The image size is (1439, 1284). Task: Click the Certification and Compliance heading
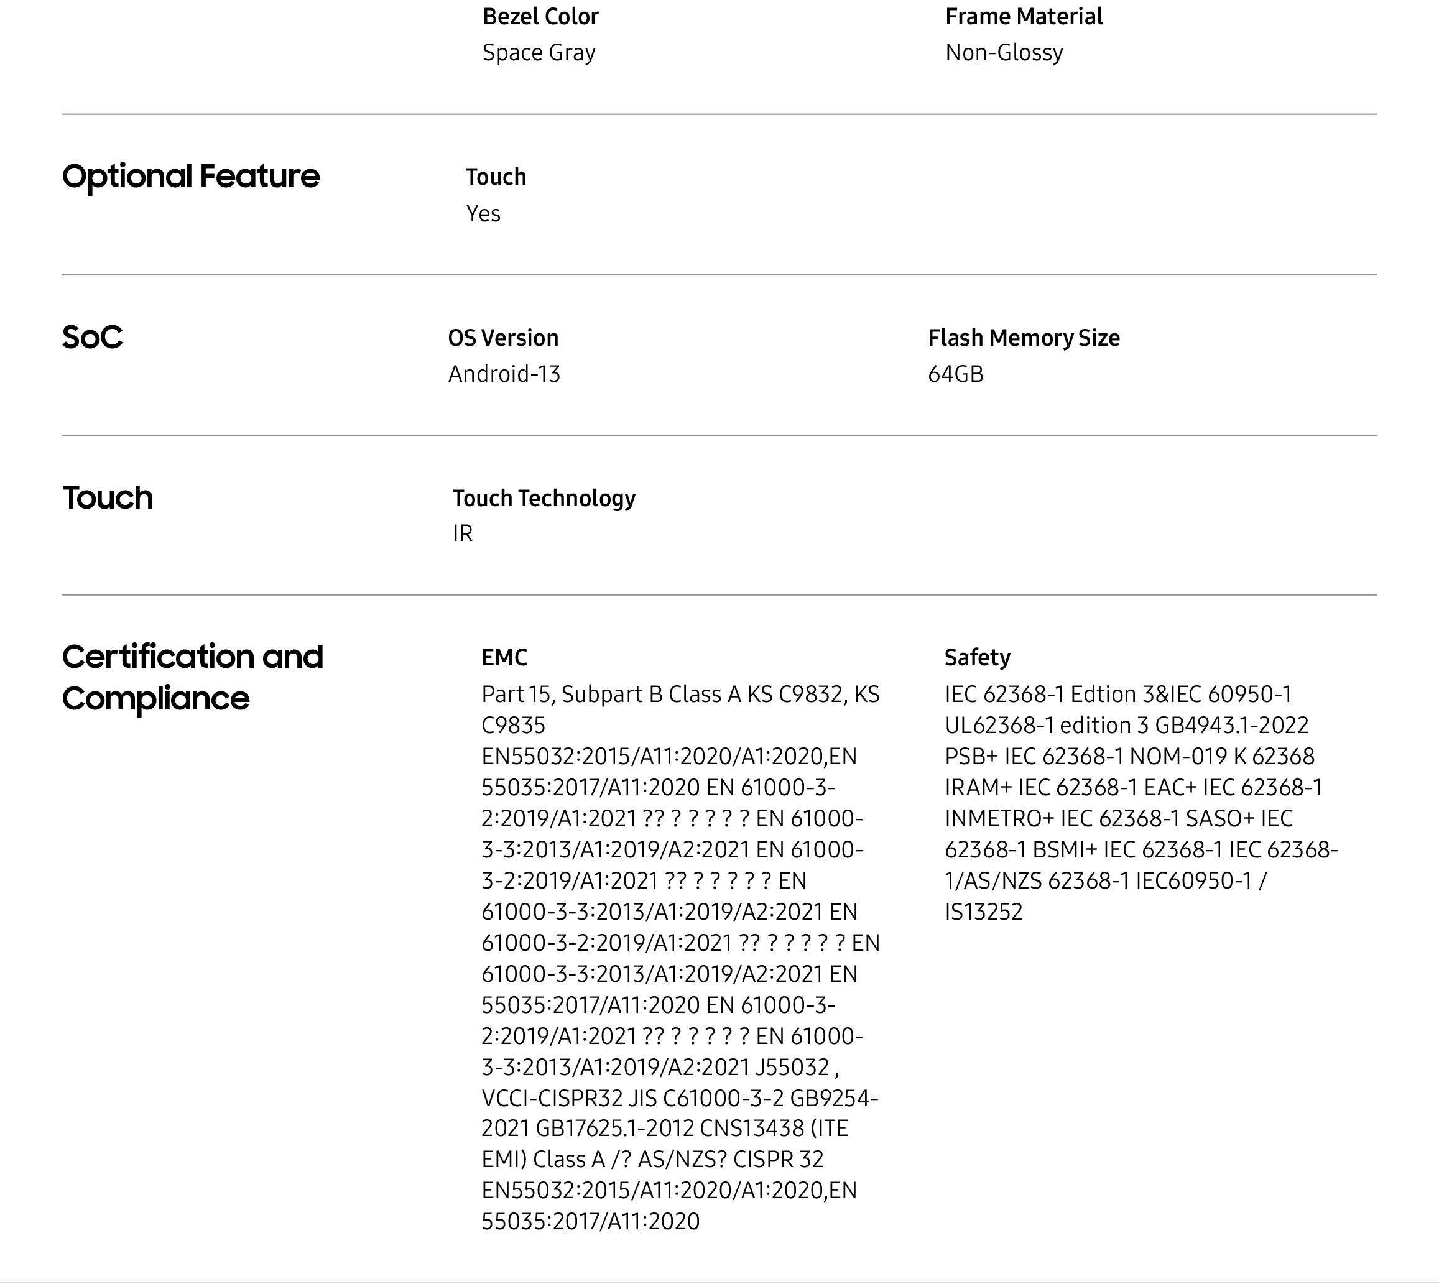click(x=192, y=677)
